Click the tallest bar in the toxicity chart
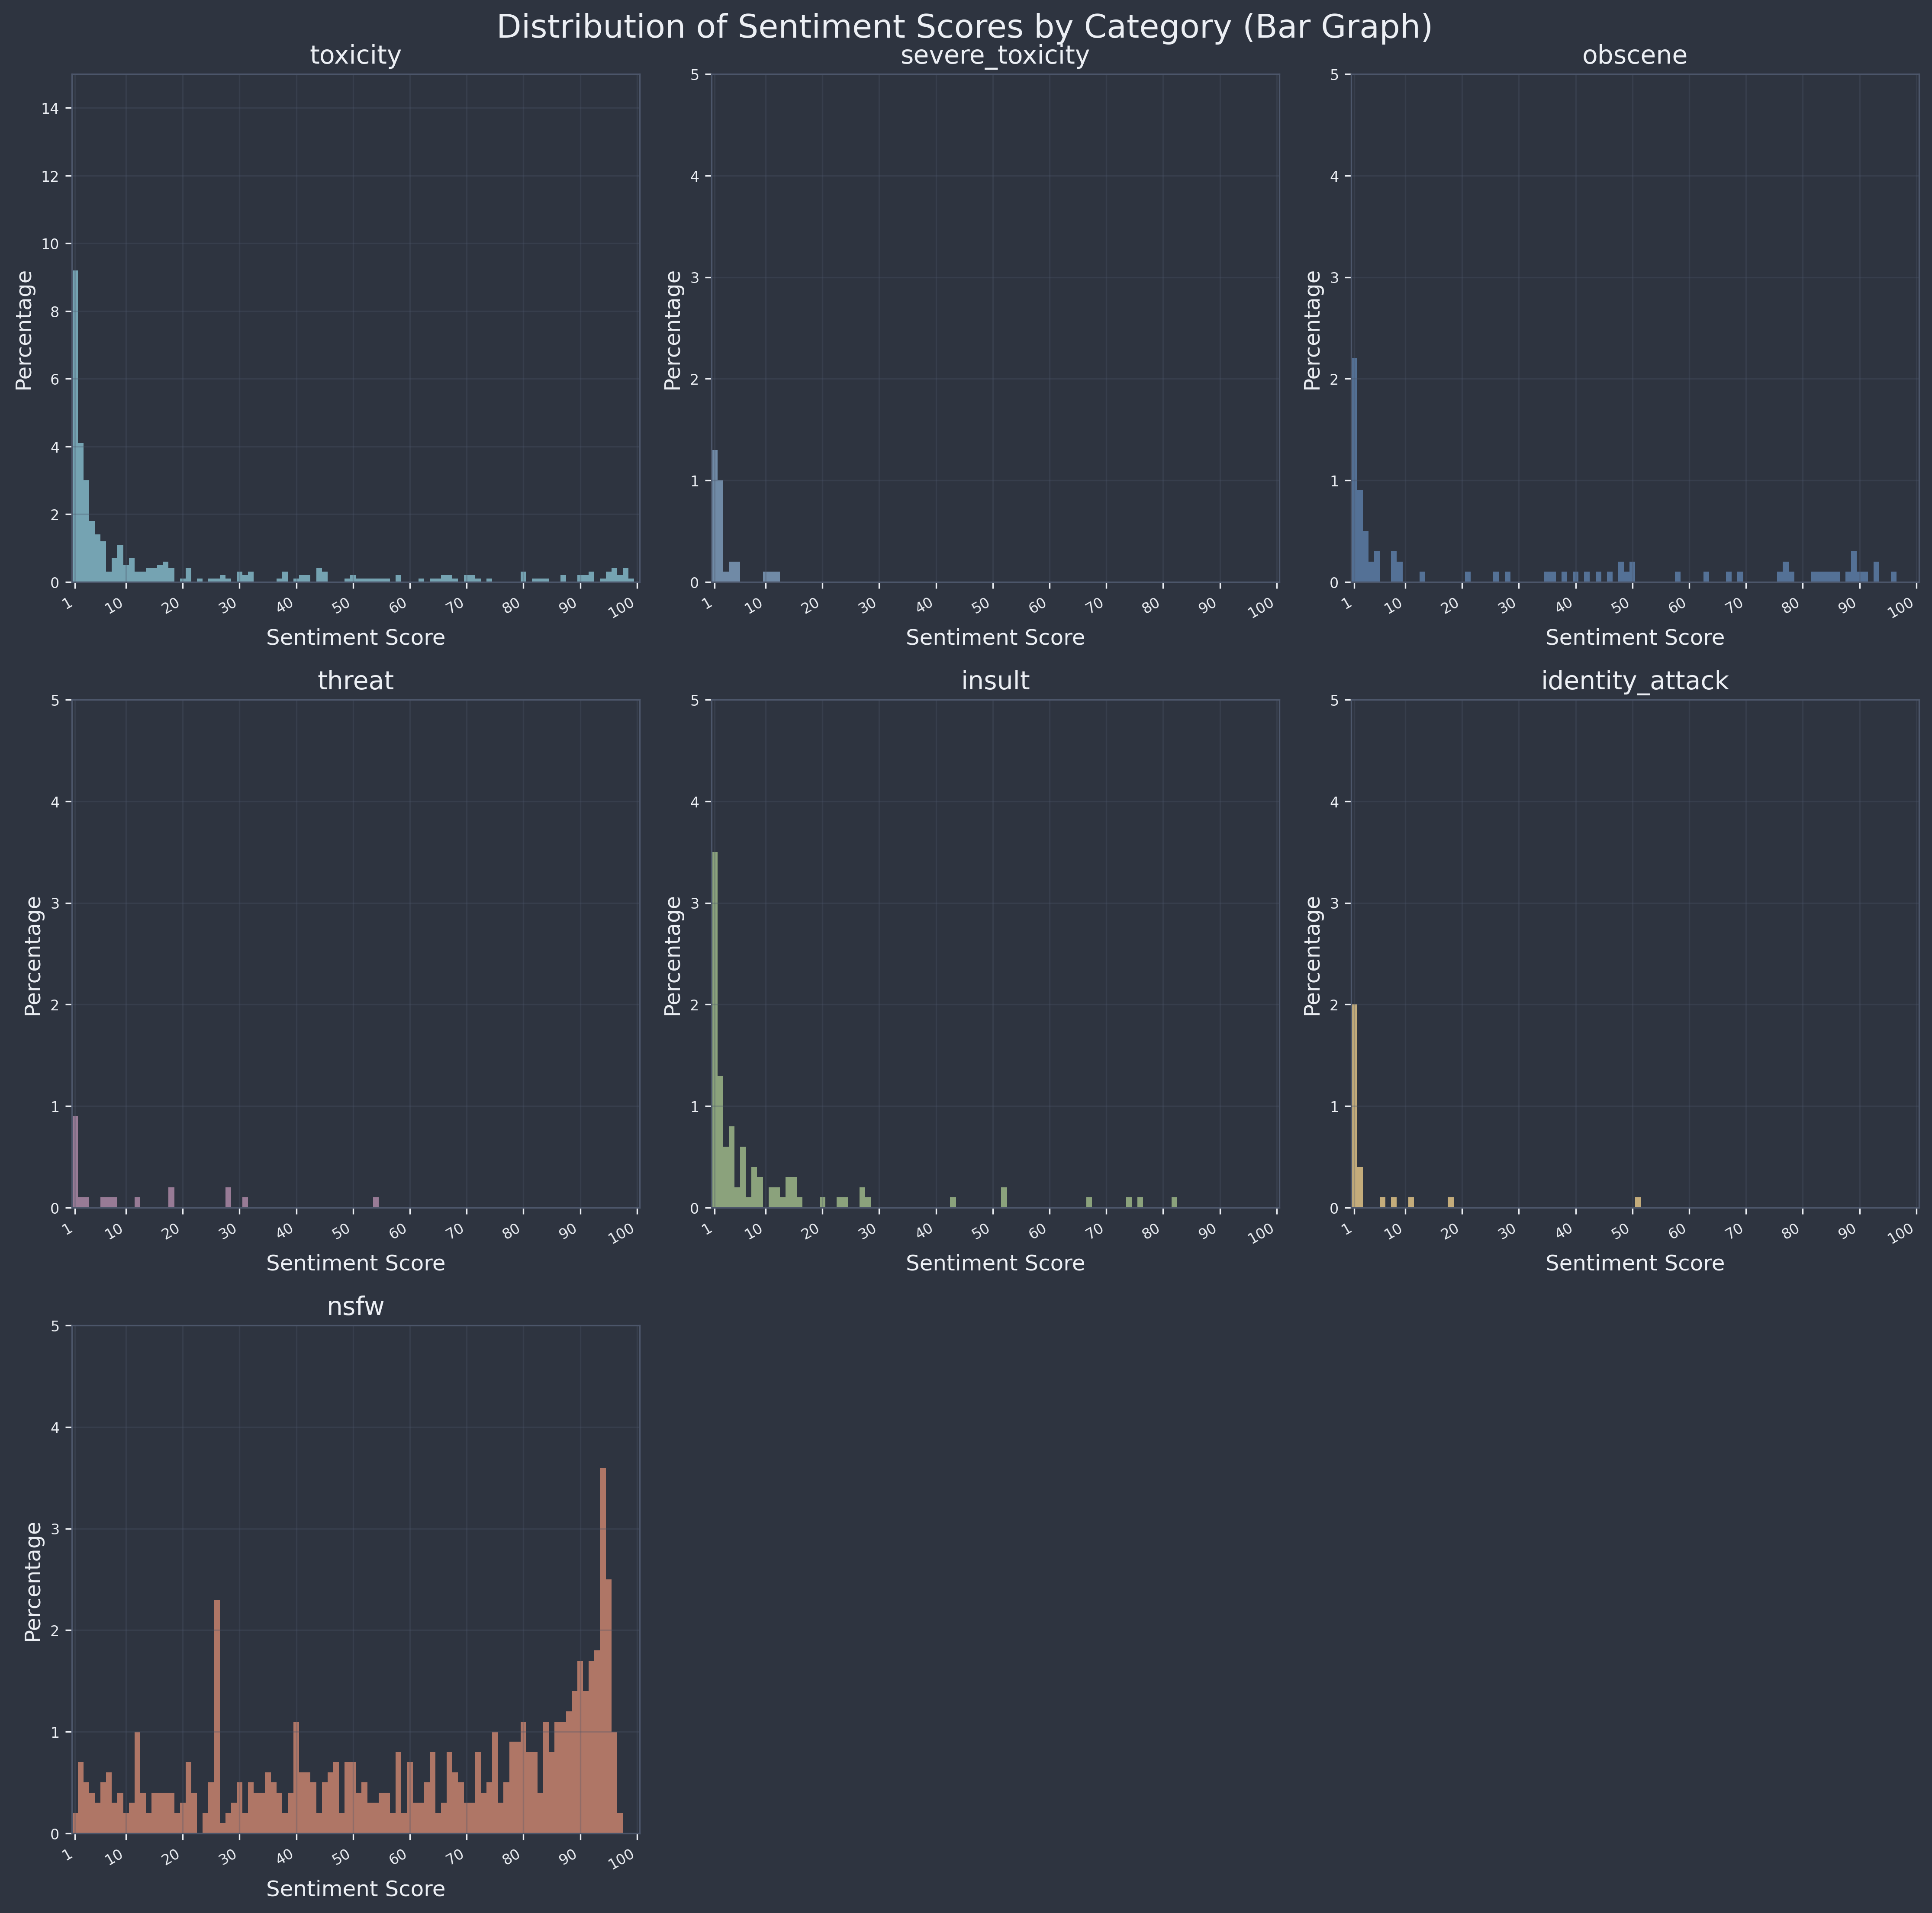The height and width of the screenshot is (1913, 1932). [x=75, y=426]
